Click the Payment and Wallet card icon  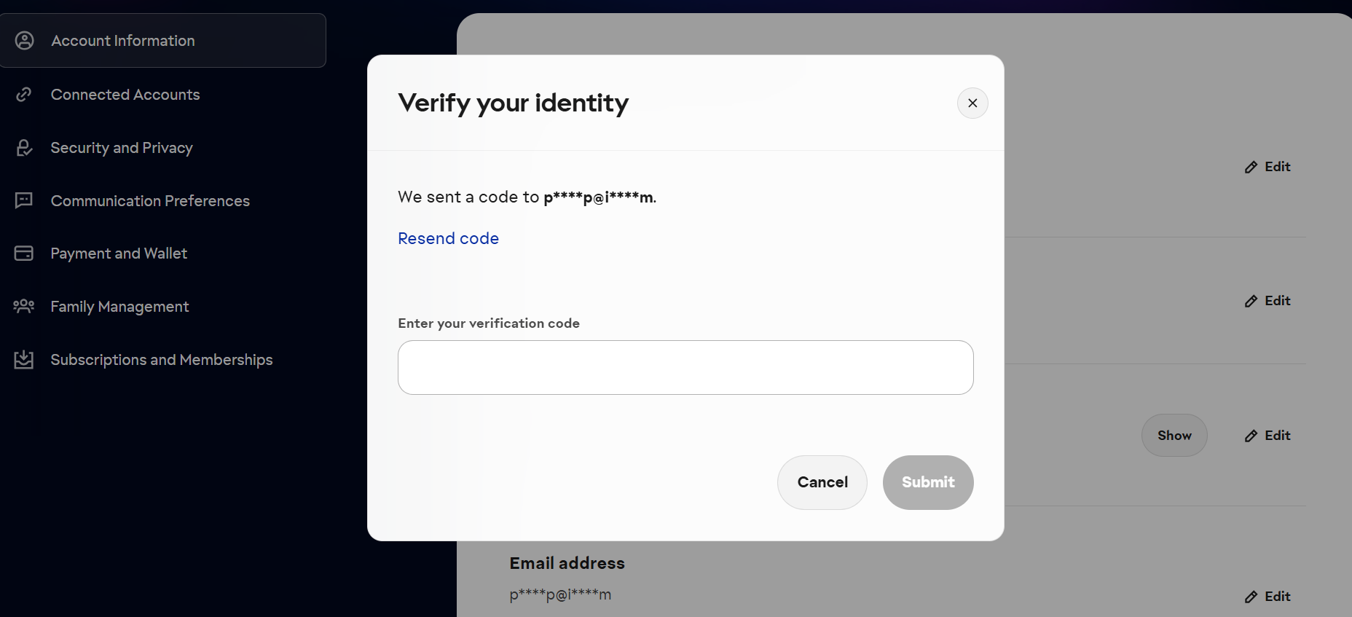pyautogui.click(x=24, y=254)
